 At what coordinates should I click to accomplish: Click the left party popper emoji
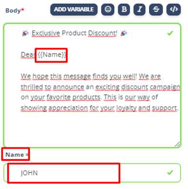click(25, 33)
